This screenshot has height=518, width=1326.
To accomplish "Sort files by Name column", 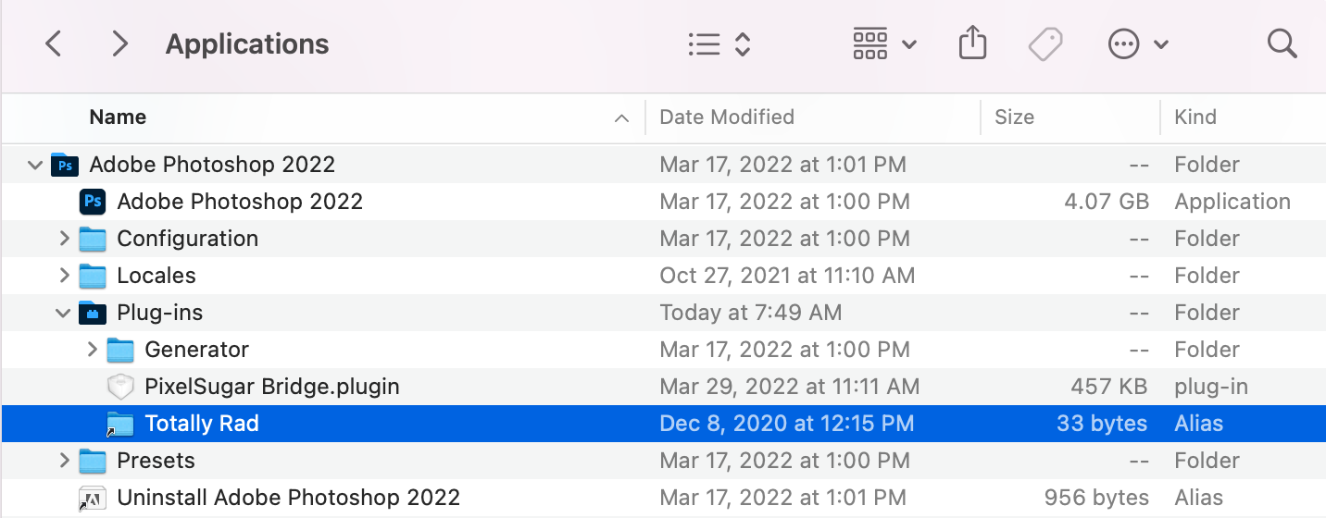I will [x=118, y=117].
